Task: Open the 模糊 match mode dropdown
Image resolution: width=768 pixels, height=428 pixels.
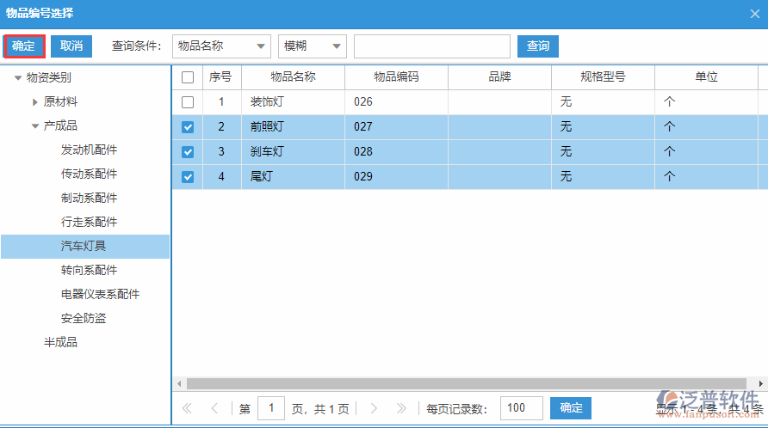Action: (x=313, y=46)
